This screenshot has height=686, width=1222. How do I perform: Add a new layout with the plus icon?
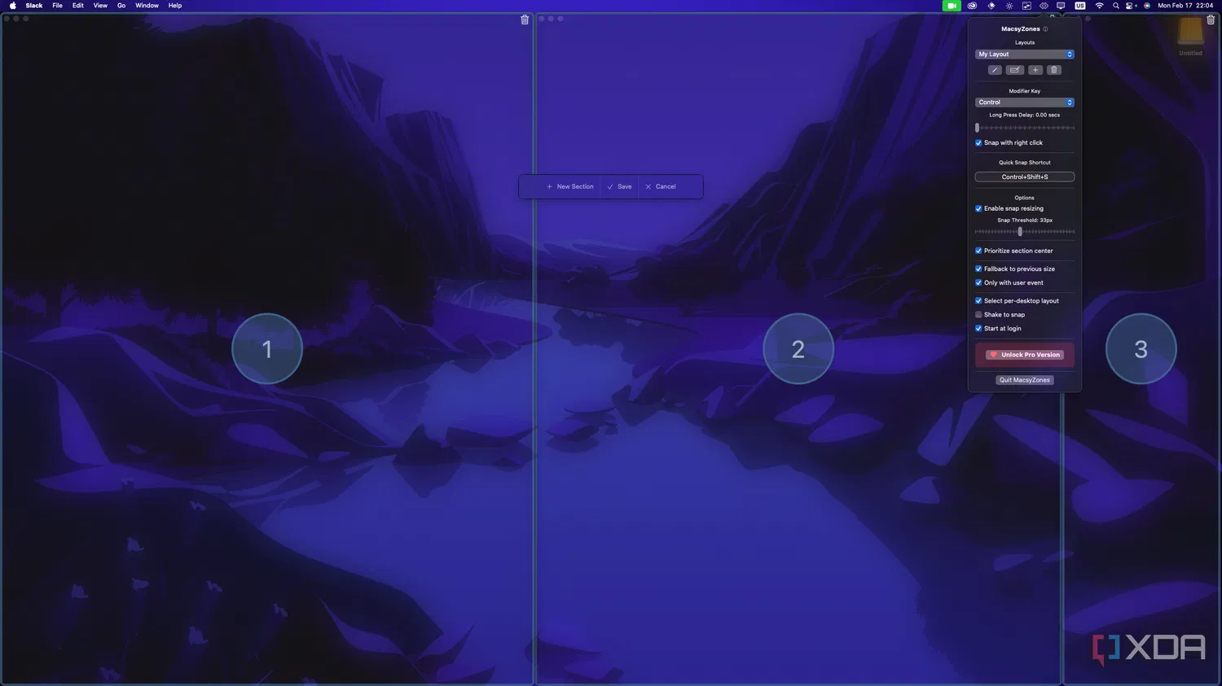(1035, 70)
